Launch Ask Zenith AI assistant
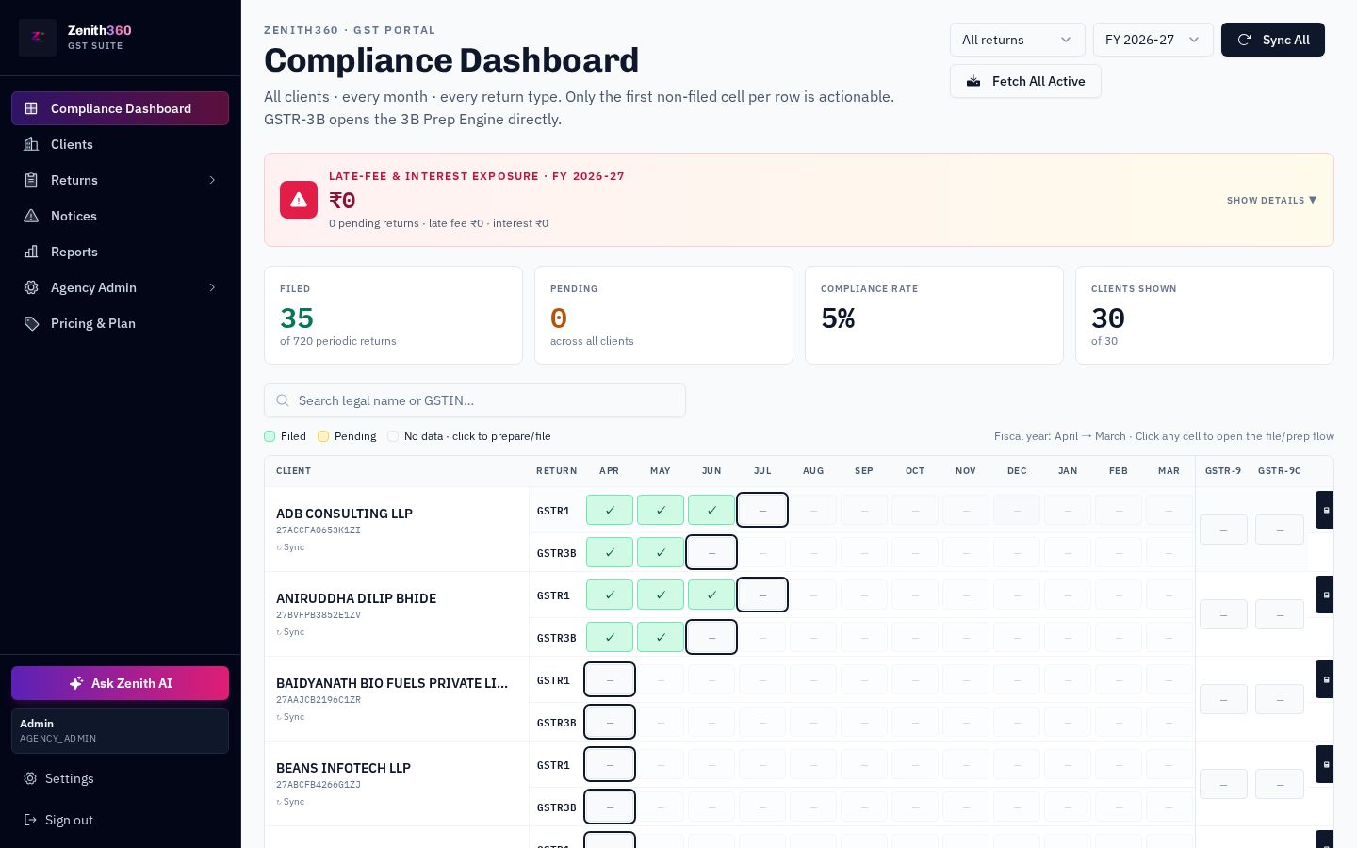 120,683
